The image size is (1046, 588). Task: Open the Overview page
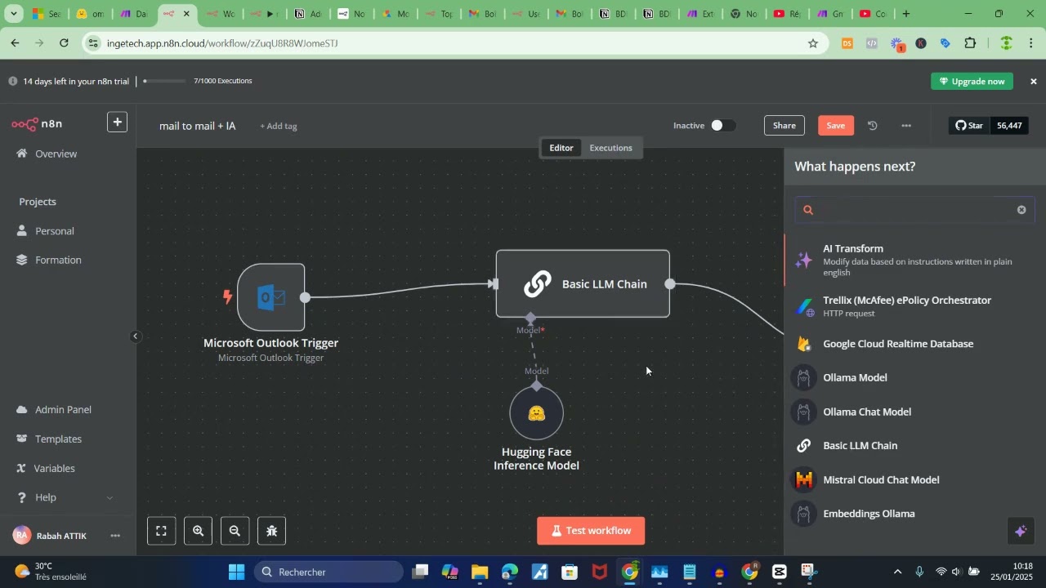click(x=56, y=154)
